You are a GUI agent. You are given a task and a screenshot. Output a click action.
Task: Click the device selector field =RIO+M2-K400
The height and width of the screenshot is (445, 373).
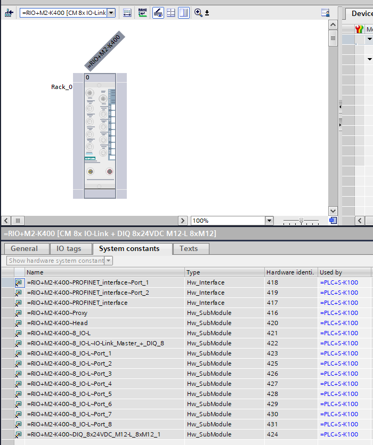coord(64,13)
